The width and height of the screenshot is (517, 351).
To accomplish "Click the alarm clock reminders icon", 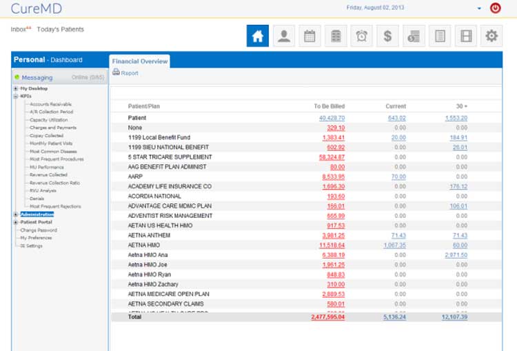I will pos(361,37).
